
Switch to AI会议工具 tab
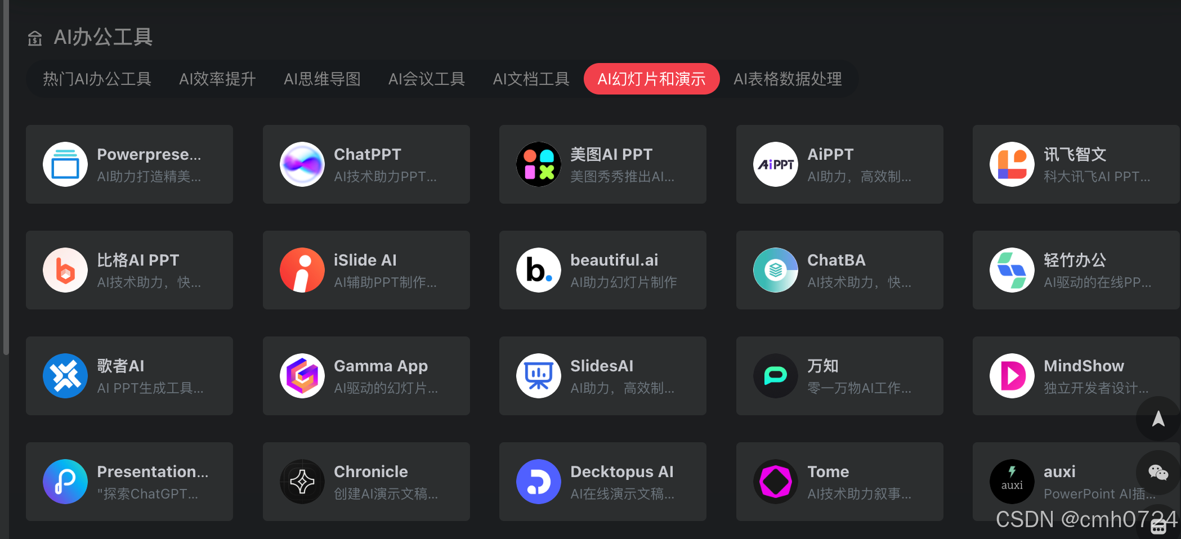coord(427,79)
